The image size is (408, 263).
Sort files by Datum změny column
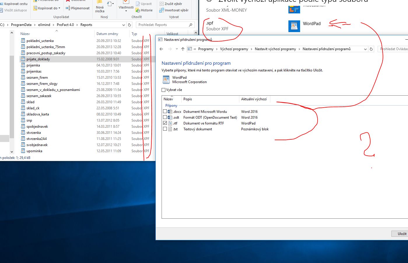107,34
